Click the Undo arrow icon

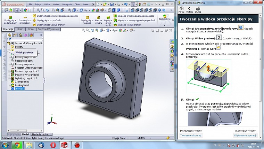(126, 5)
